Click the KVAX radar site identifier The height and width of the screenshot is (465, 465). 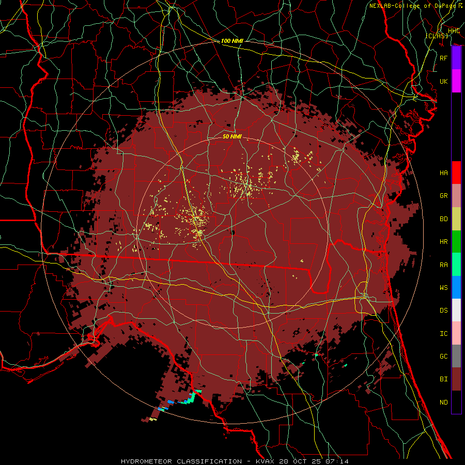[x=265, y=461]
